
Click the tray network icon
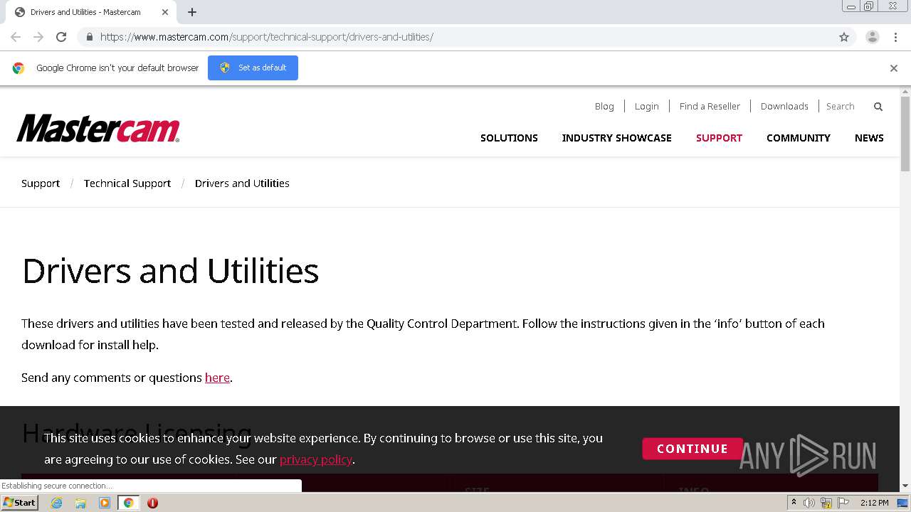coord(826,503)
